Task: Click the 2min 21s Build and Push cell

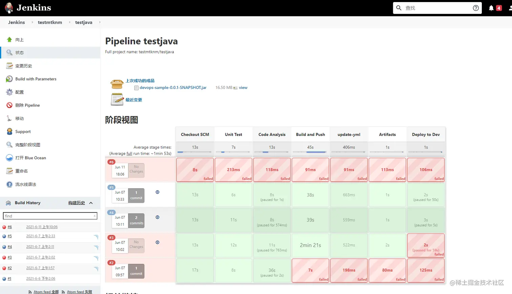Action: [311, 245]
